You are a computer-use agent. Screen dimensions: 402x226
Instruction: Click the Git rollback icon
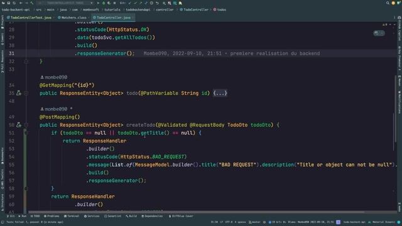coord(157,3)
